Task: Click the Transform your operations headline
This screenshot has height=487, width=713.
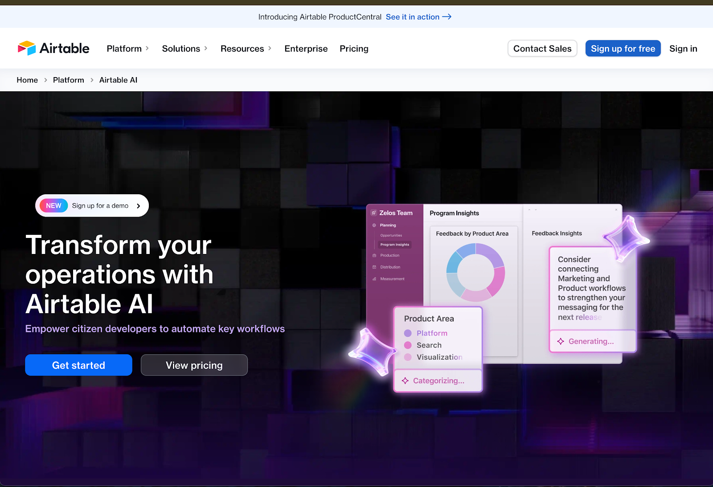Action: [x=119, y=274]
